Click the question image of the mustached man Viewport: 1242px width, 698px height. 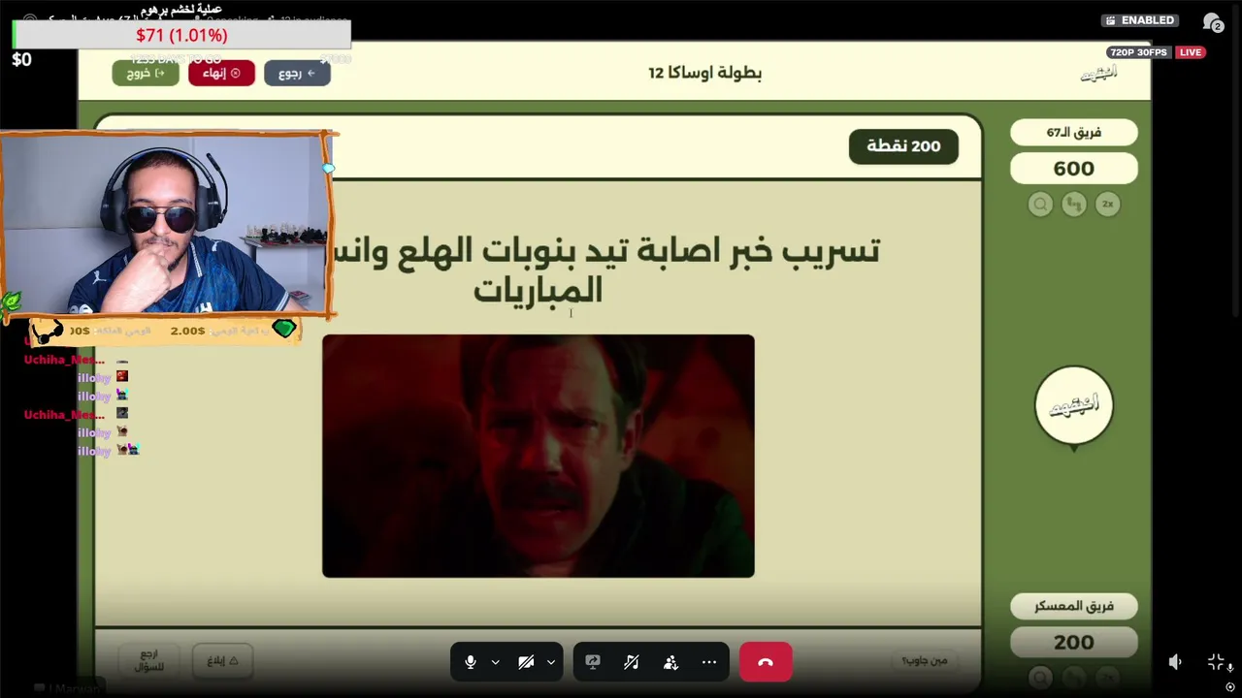pos(539,456)
